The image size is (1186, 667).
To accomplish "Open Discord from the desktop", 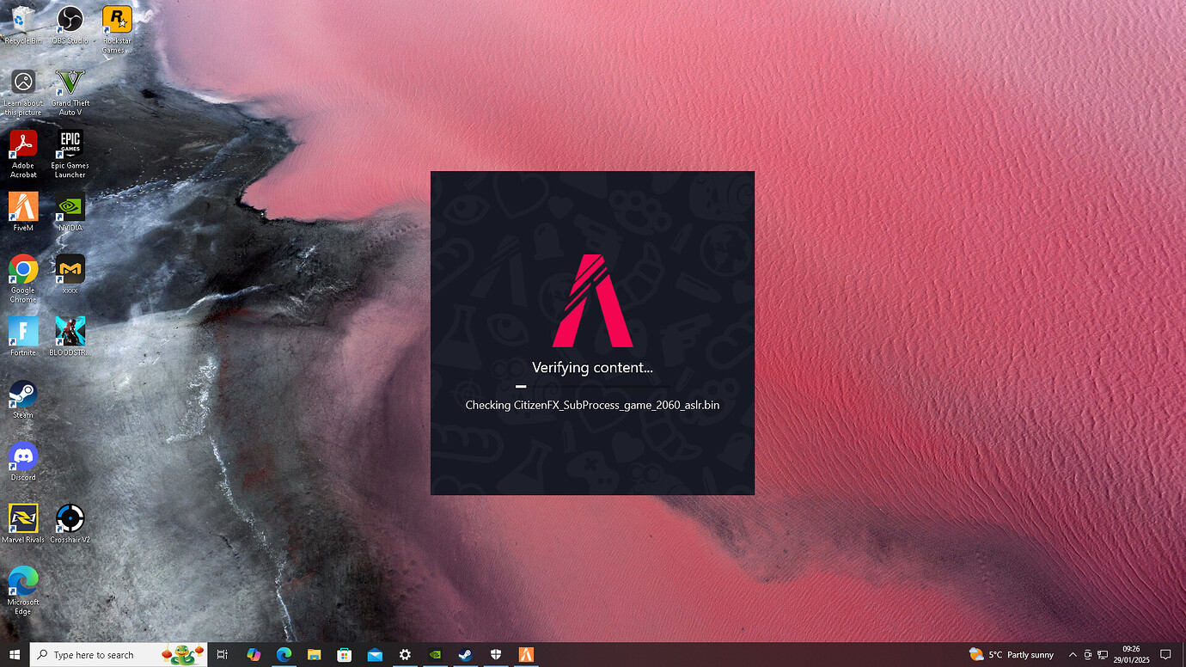I will [x=23, y=461].
